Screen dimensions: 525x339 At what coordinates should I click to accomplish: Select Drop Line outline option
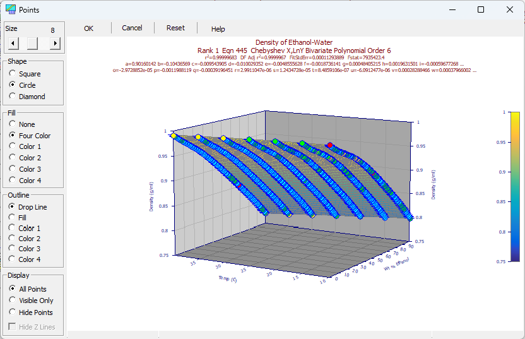[x=28, y=207]
